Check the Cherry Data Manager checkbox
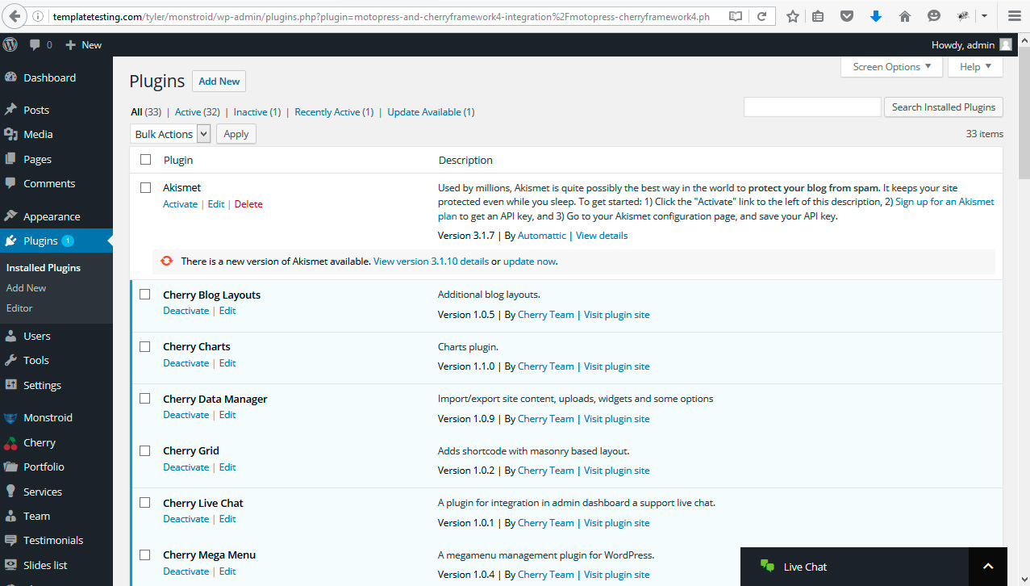 click(x=145, y=399)
